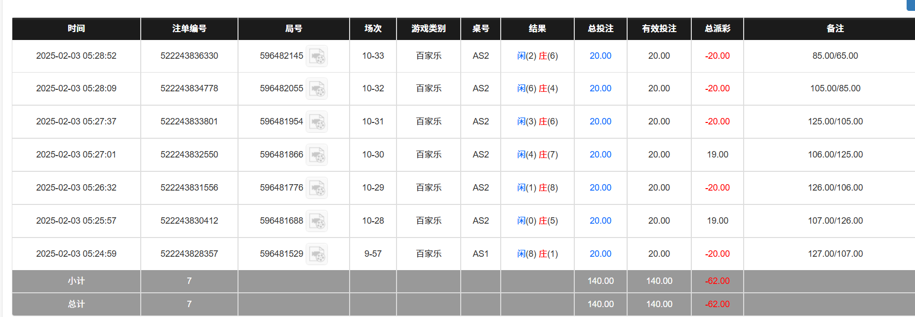Open replay icon for round 596481688
The height and width of the screenshot is (317, 915).
click(317, 221)
